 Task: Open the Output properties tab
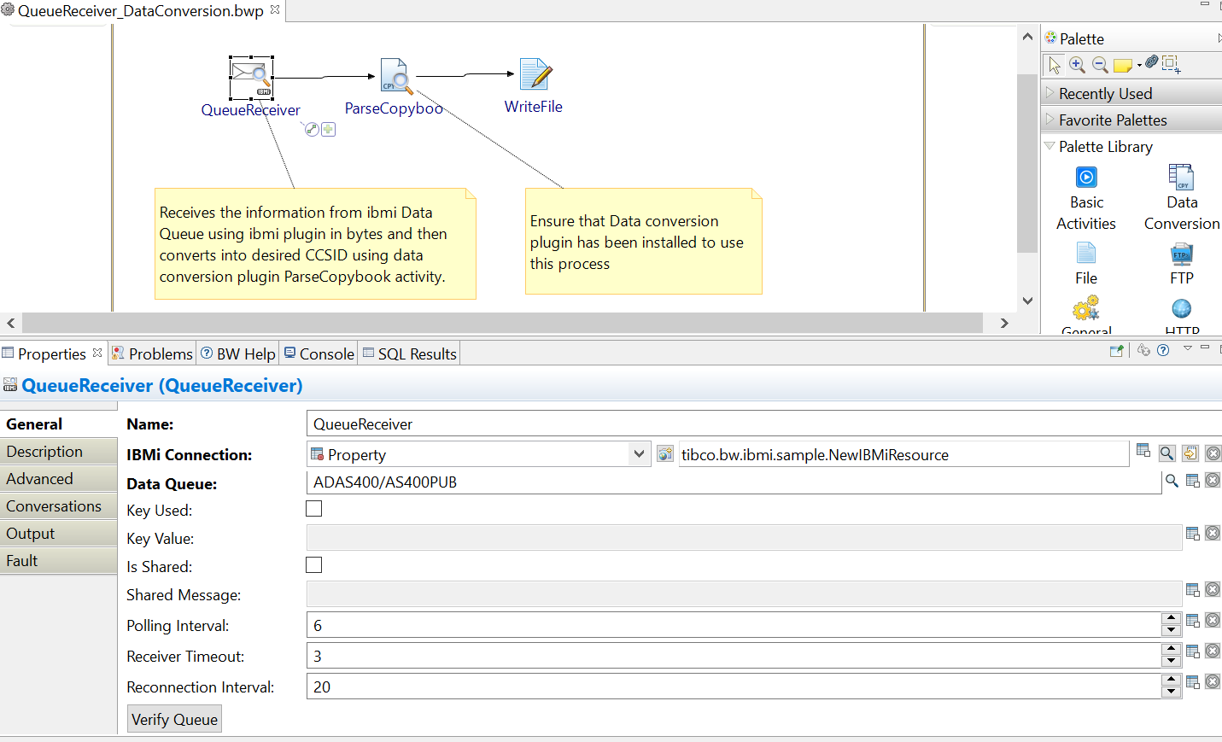(58, 534)
